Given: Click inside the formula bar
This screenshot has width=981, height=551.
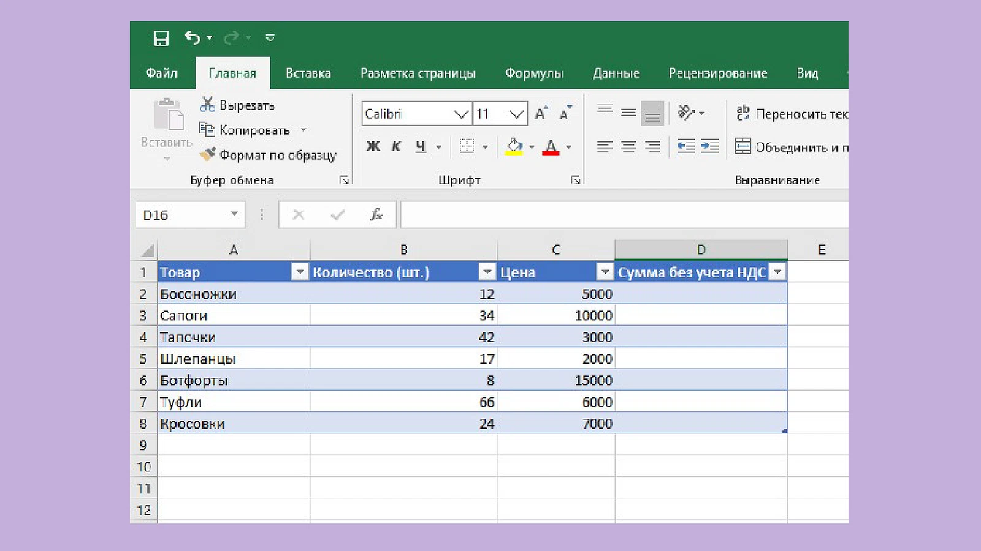Looking at the screenshot, I should coord(624,215).
